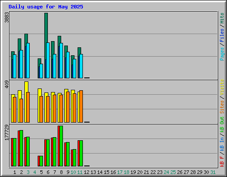Click green day 24 on the x-axis
This screenshot has width=227, height=177.
[x=166, y=172]
